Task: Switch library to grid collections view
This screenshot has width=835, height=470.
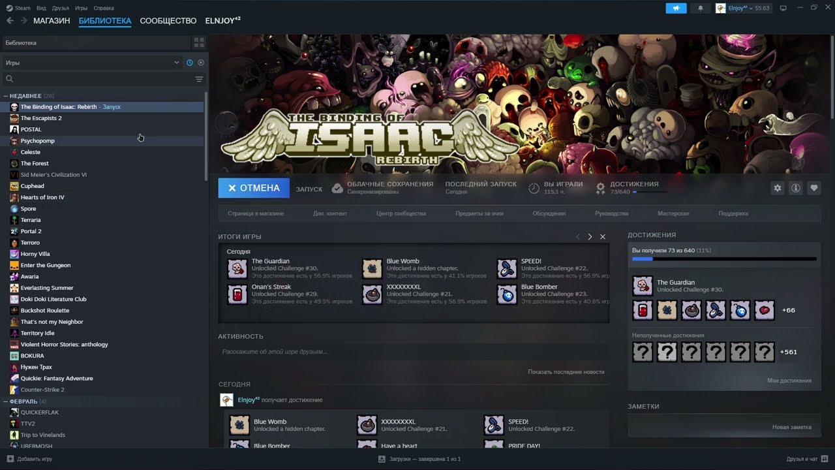Action: 199,42
